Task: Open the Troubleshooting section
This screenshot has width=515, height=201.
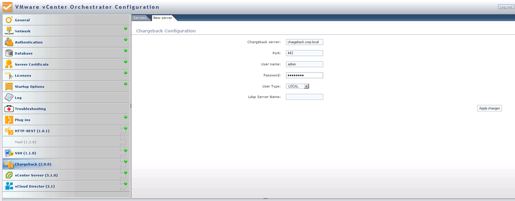Action: point(66,109)
